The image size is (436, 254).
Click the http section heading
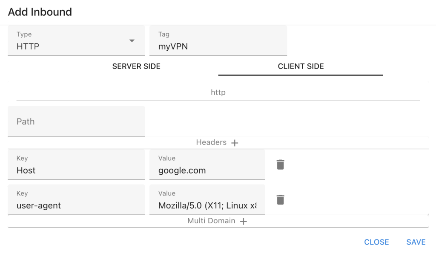(218, 92)
